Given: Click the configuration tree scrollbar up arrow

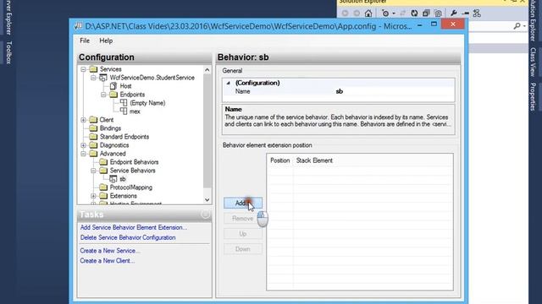Looking at the screenshot, I should click(207, 70).
